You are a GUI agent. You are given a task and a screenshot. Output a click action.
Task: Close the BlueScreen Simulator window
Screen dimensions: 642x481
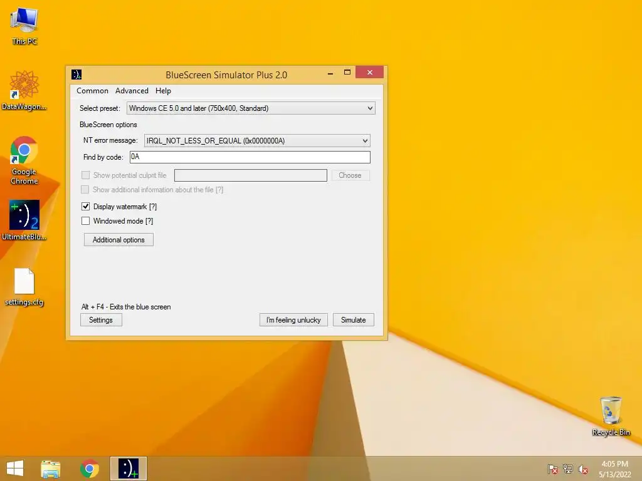pyautogui.click(x=370, y=73)
